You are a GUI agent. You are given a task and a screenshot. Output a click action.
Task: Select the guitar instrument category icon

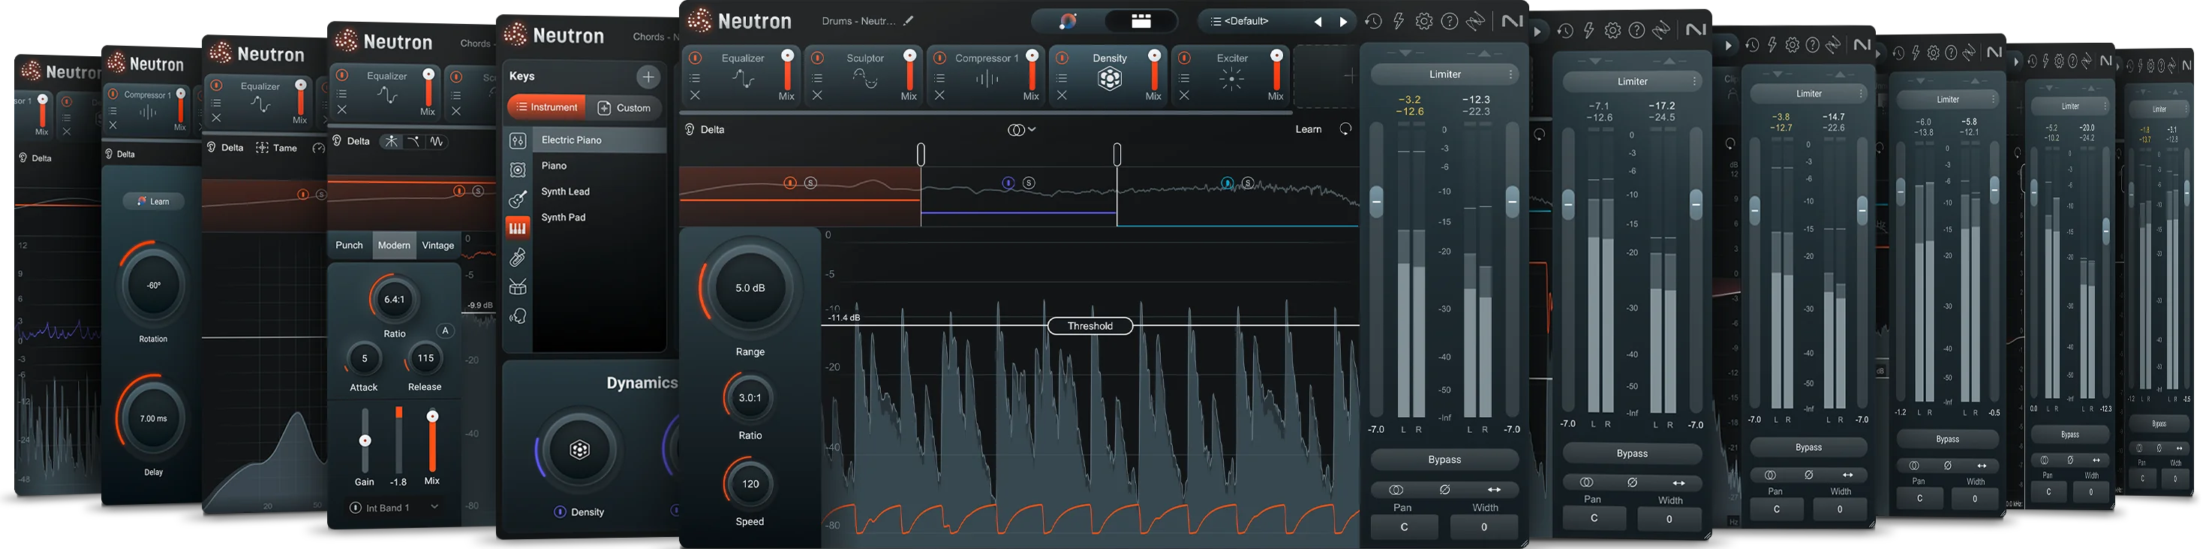coord(518,199)
